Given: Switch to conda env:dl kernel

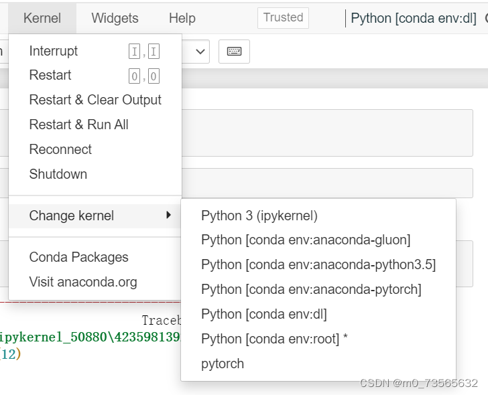Looking at the screenshot, I should pos(264,314).
